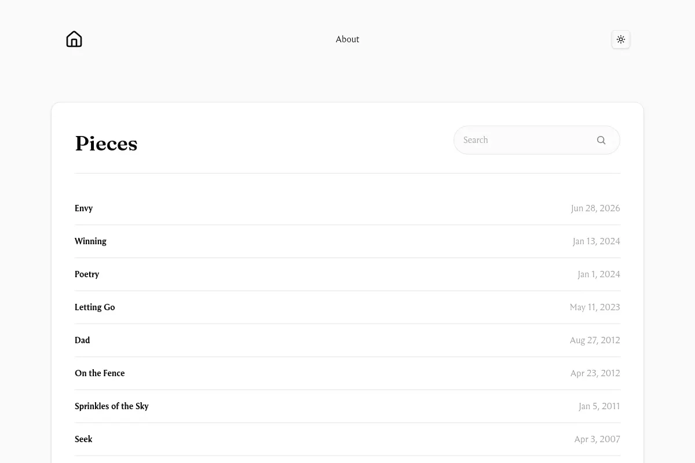695x463 pixels.
Task: Toggle light/dark theme with sun button
Action: point(621,39)
